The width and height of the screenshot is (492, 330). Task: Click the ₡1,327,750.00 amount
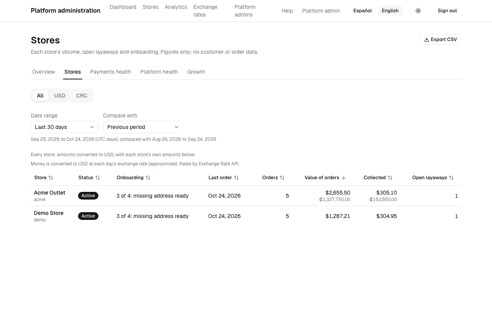[335, 200]
